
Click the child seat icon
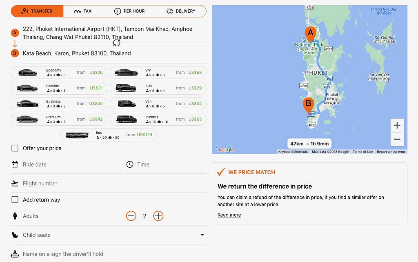click(x=15, y=235)
